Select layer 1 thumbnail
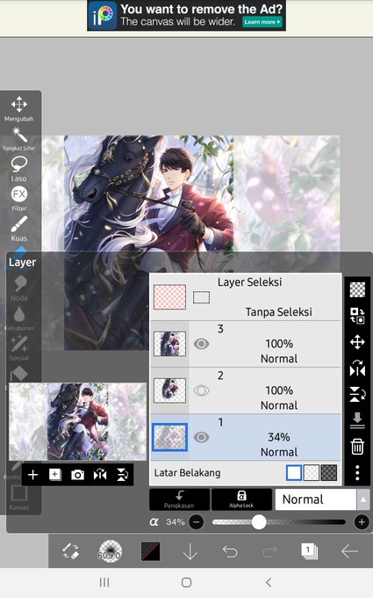The width and height of the screenshot is (373, 598). pyautogui.click(x=169, y=437)
